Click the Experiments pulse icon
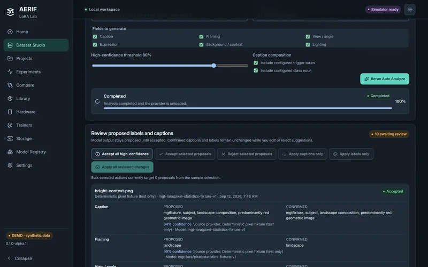 point(10,72)
